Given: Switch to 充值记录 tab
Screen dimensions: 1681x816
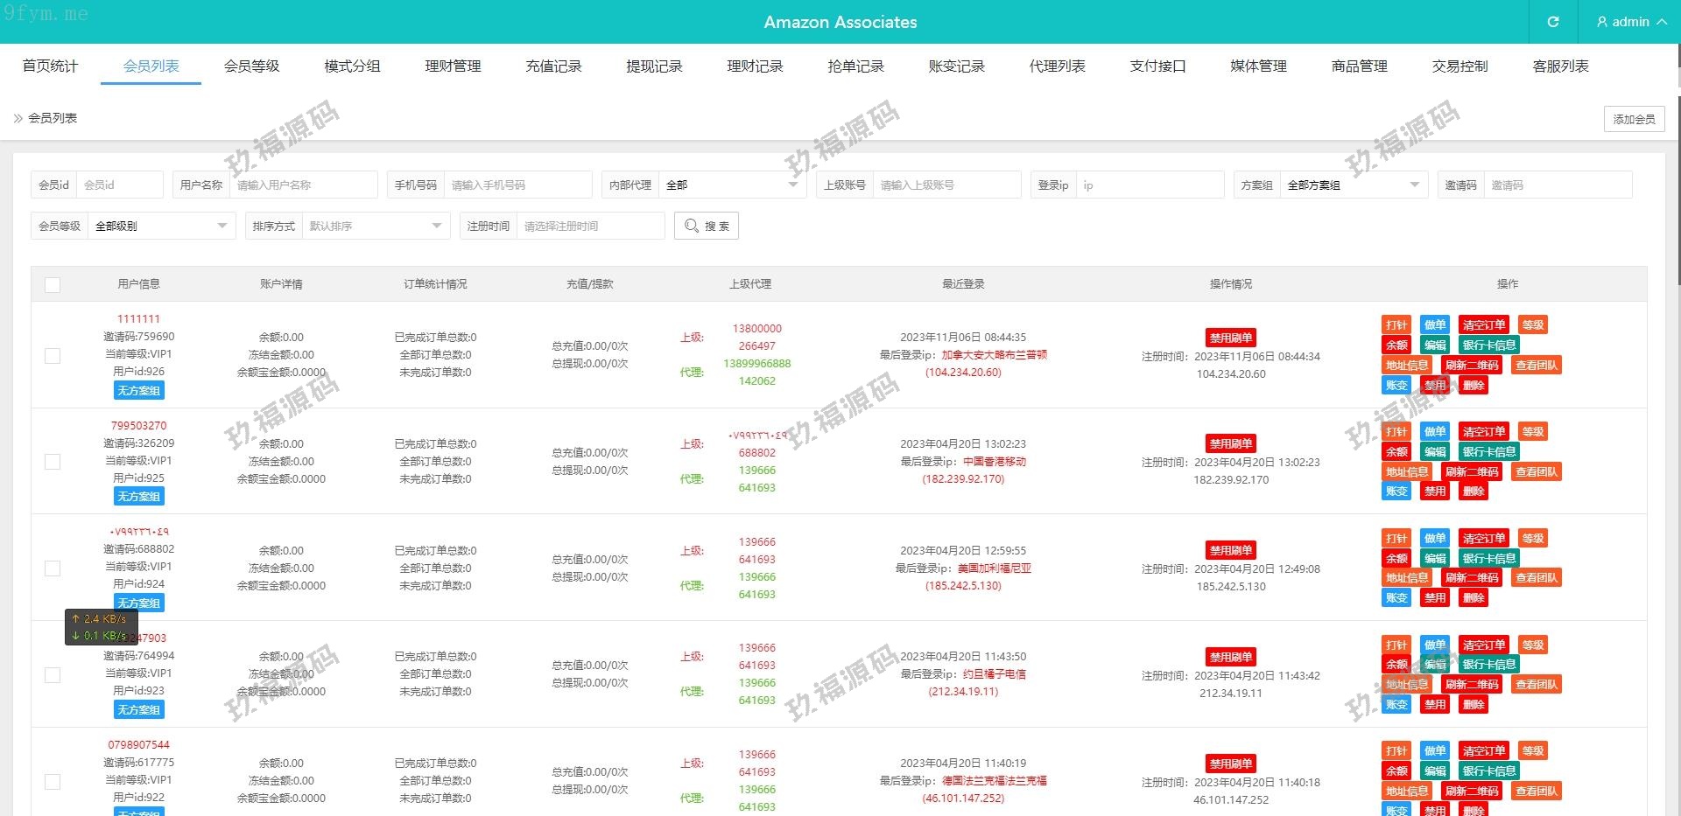Looking at the screenshot, I should [553, 66].
